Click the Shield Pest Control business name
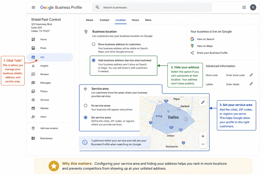The image size is (265, 177). coord(46,19)
